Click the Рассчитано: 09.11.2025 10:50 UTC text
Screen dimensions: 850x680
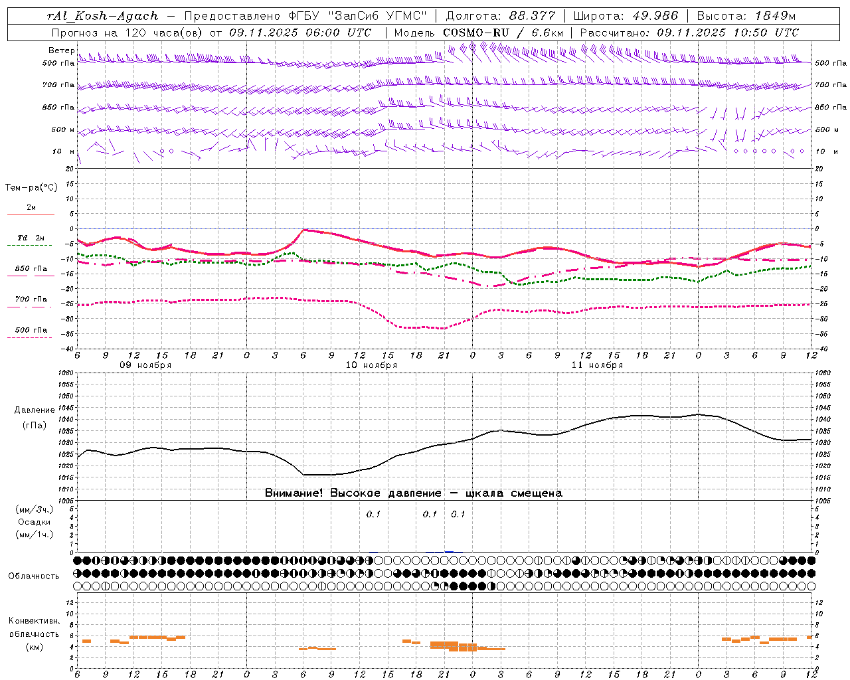(689, 33)
